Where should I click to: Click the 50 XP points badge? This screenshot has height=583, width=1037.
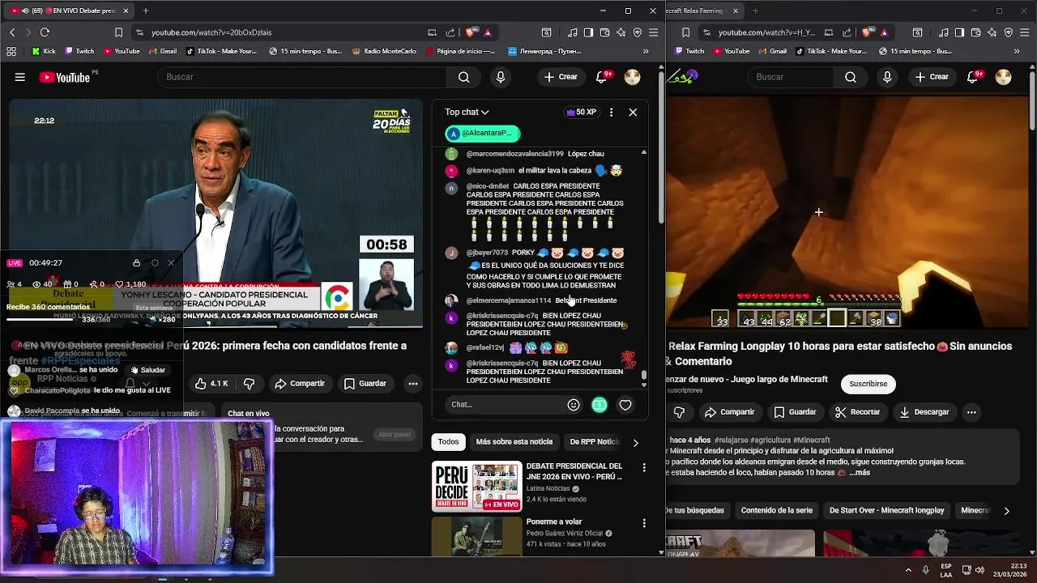(582, 113)
